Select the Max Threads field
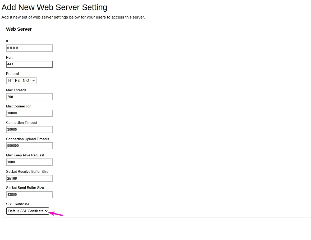Viewport: 311px width, 240px height. point(29,97)
